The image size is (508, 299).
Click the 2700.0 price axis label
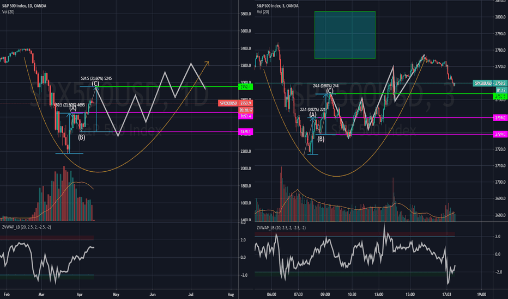click(x=500, y=182)
